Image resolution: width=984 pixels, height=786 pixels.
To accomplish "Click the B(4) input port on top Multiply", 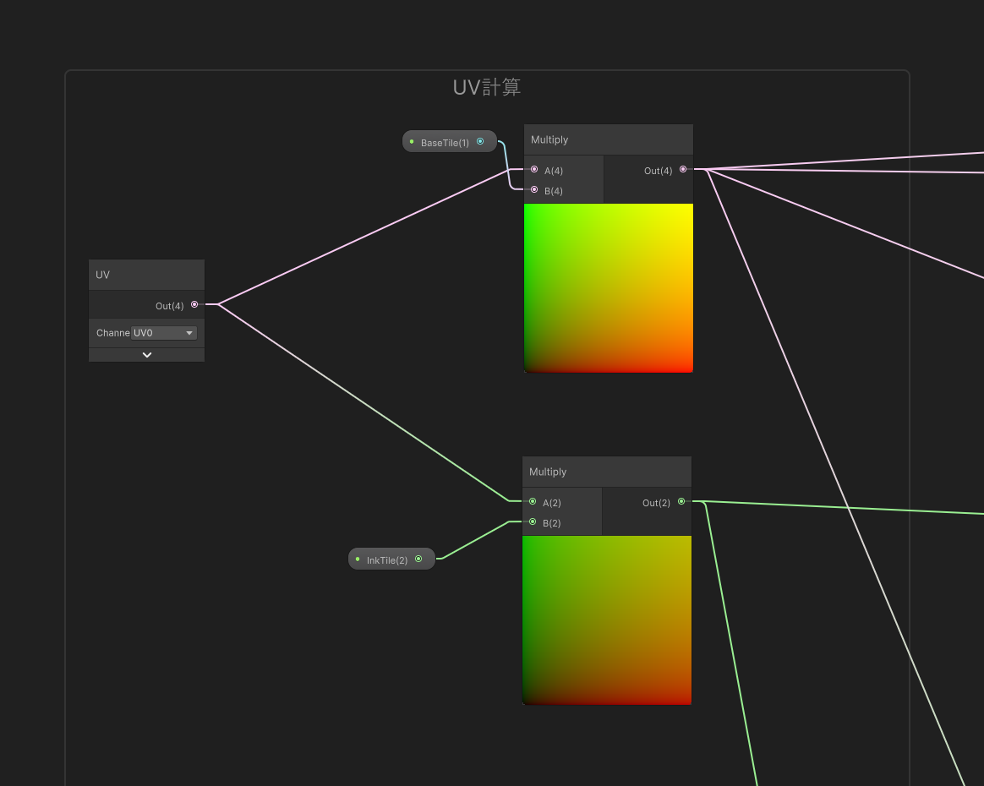I will click(x=534, y=190).
